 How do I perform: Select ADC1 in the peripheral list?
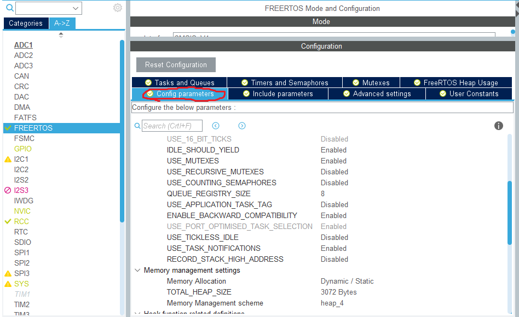[24, 45]
